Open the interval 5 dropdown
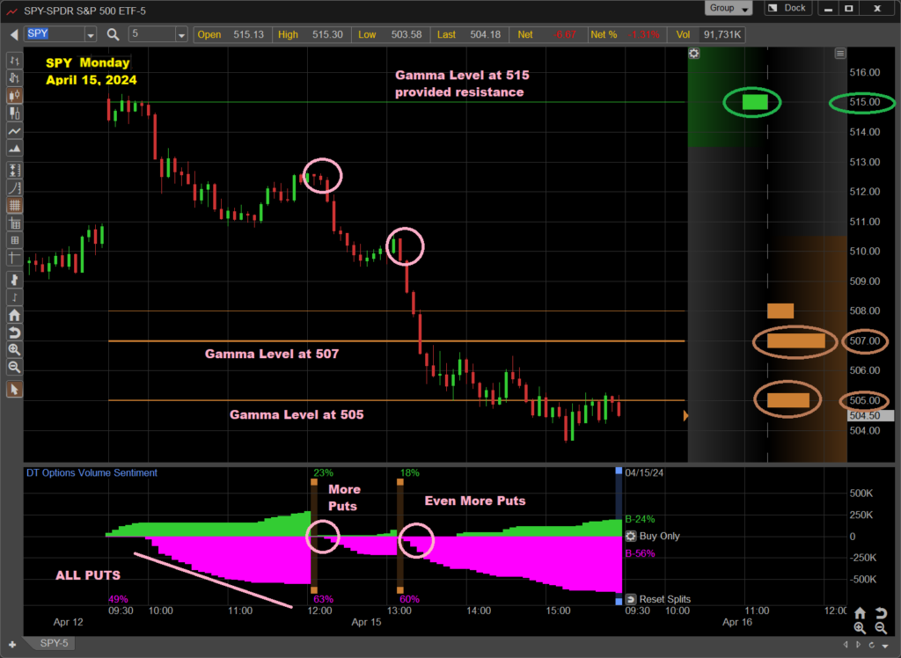The height and width of the screenshot is (658, 901). [x=181, y=34]
